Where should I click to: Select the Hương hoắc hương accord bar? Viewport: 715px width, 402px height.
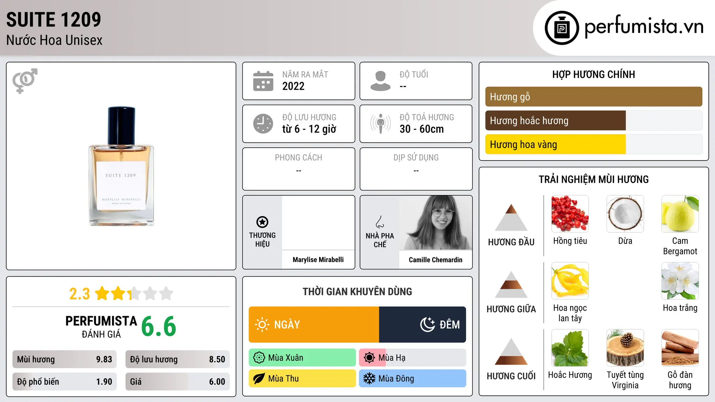[594, 121]
